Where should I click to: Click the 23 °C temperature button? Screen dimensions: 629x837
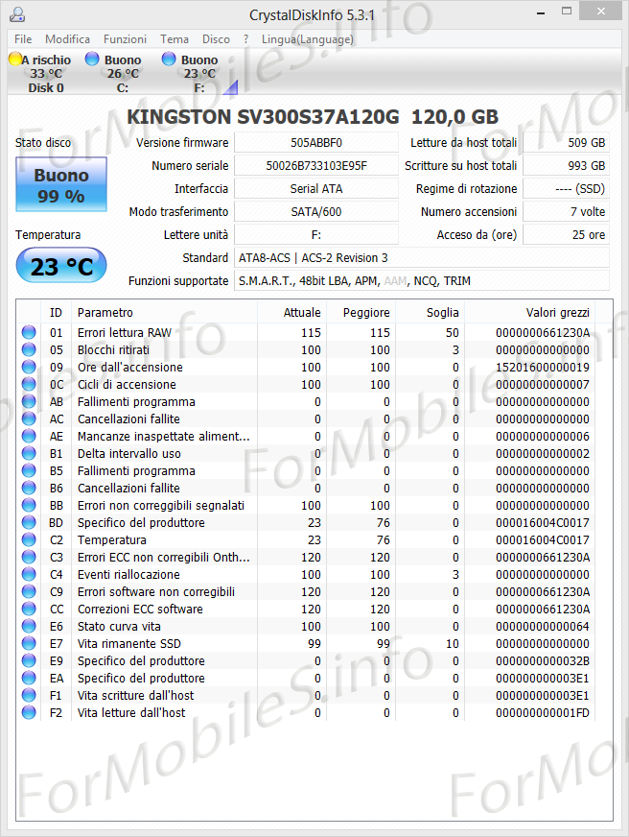coord(61,266)
